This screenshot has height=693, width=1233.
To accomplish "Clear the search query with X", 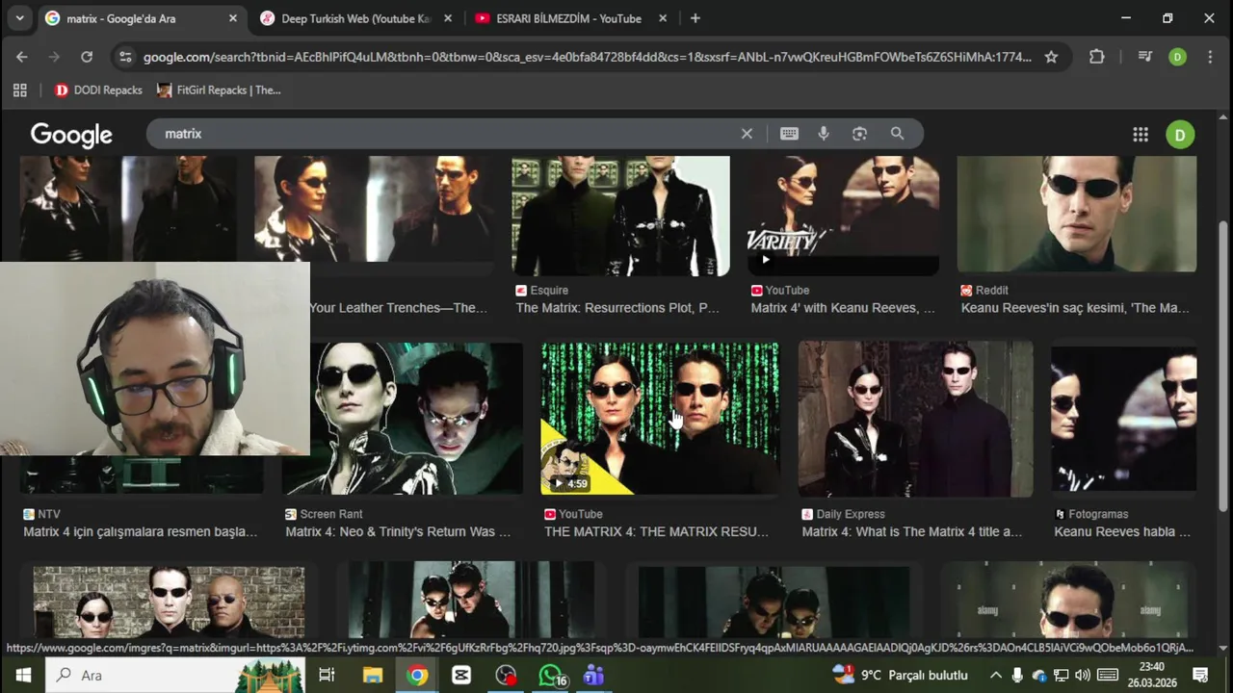I will pyautogui.click(x=747, y=134).
